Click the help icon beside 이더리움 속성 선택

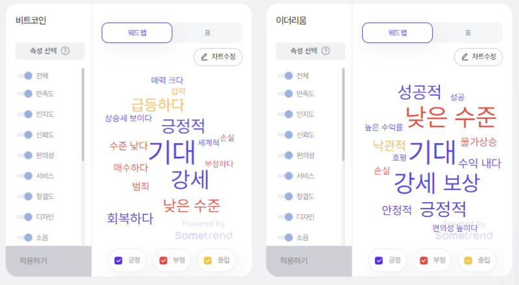[326, 51]
